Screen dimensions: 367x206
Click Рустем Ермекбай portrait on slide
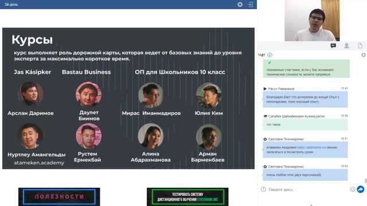88,136
